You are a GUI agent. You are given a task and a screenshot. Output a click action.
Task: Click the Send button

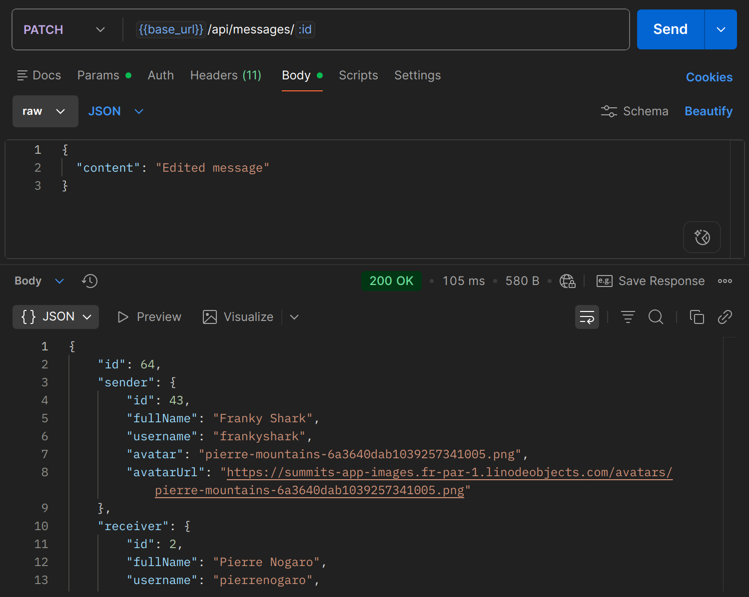coord(670,29)
